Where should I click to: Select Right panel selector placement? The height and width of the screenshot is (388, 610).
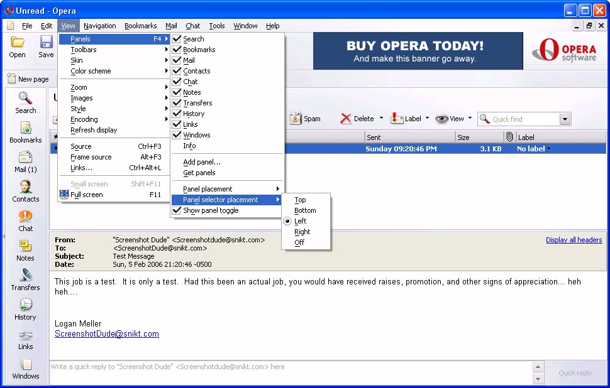tap(302, 232)
